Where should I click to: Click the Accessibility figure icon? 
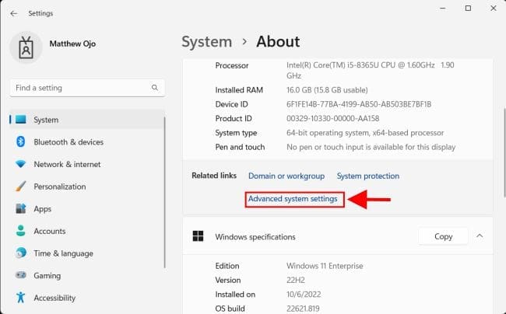pos(20,298)
